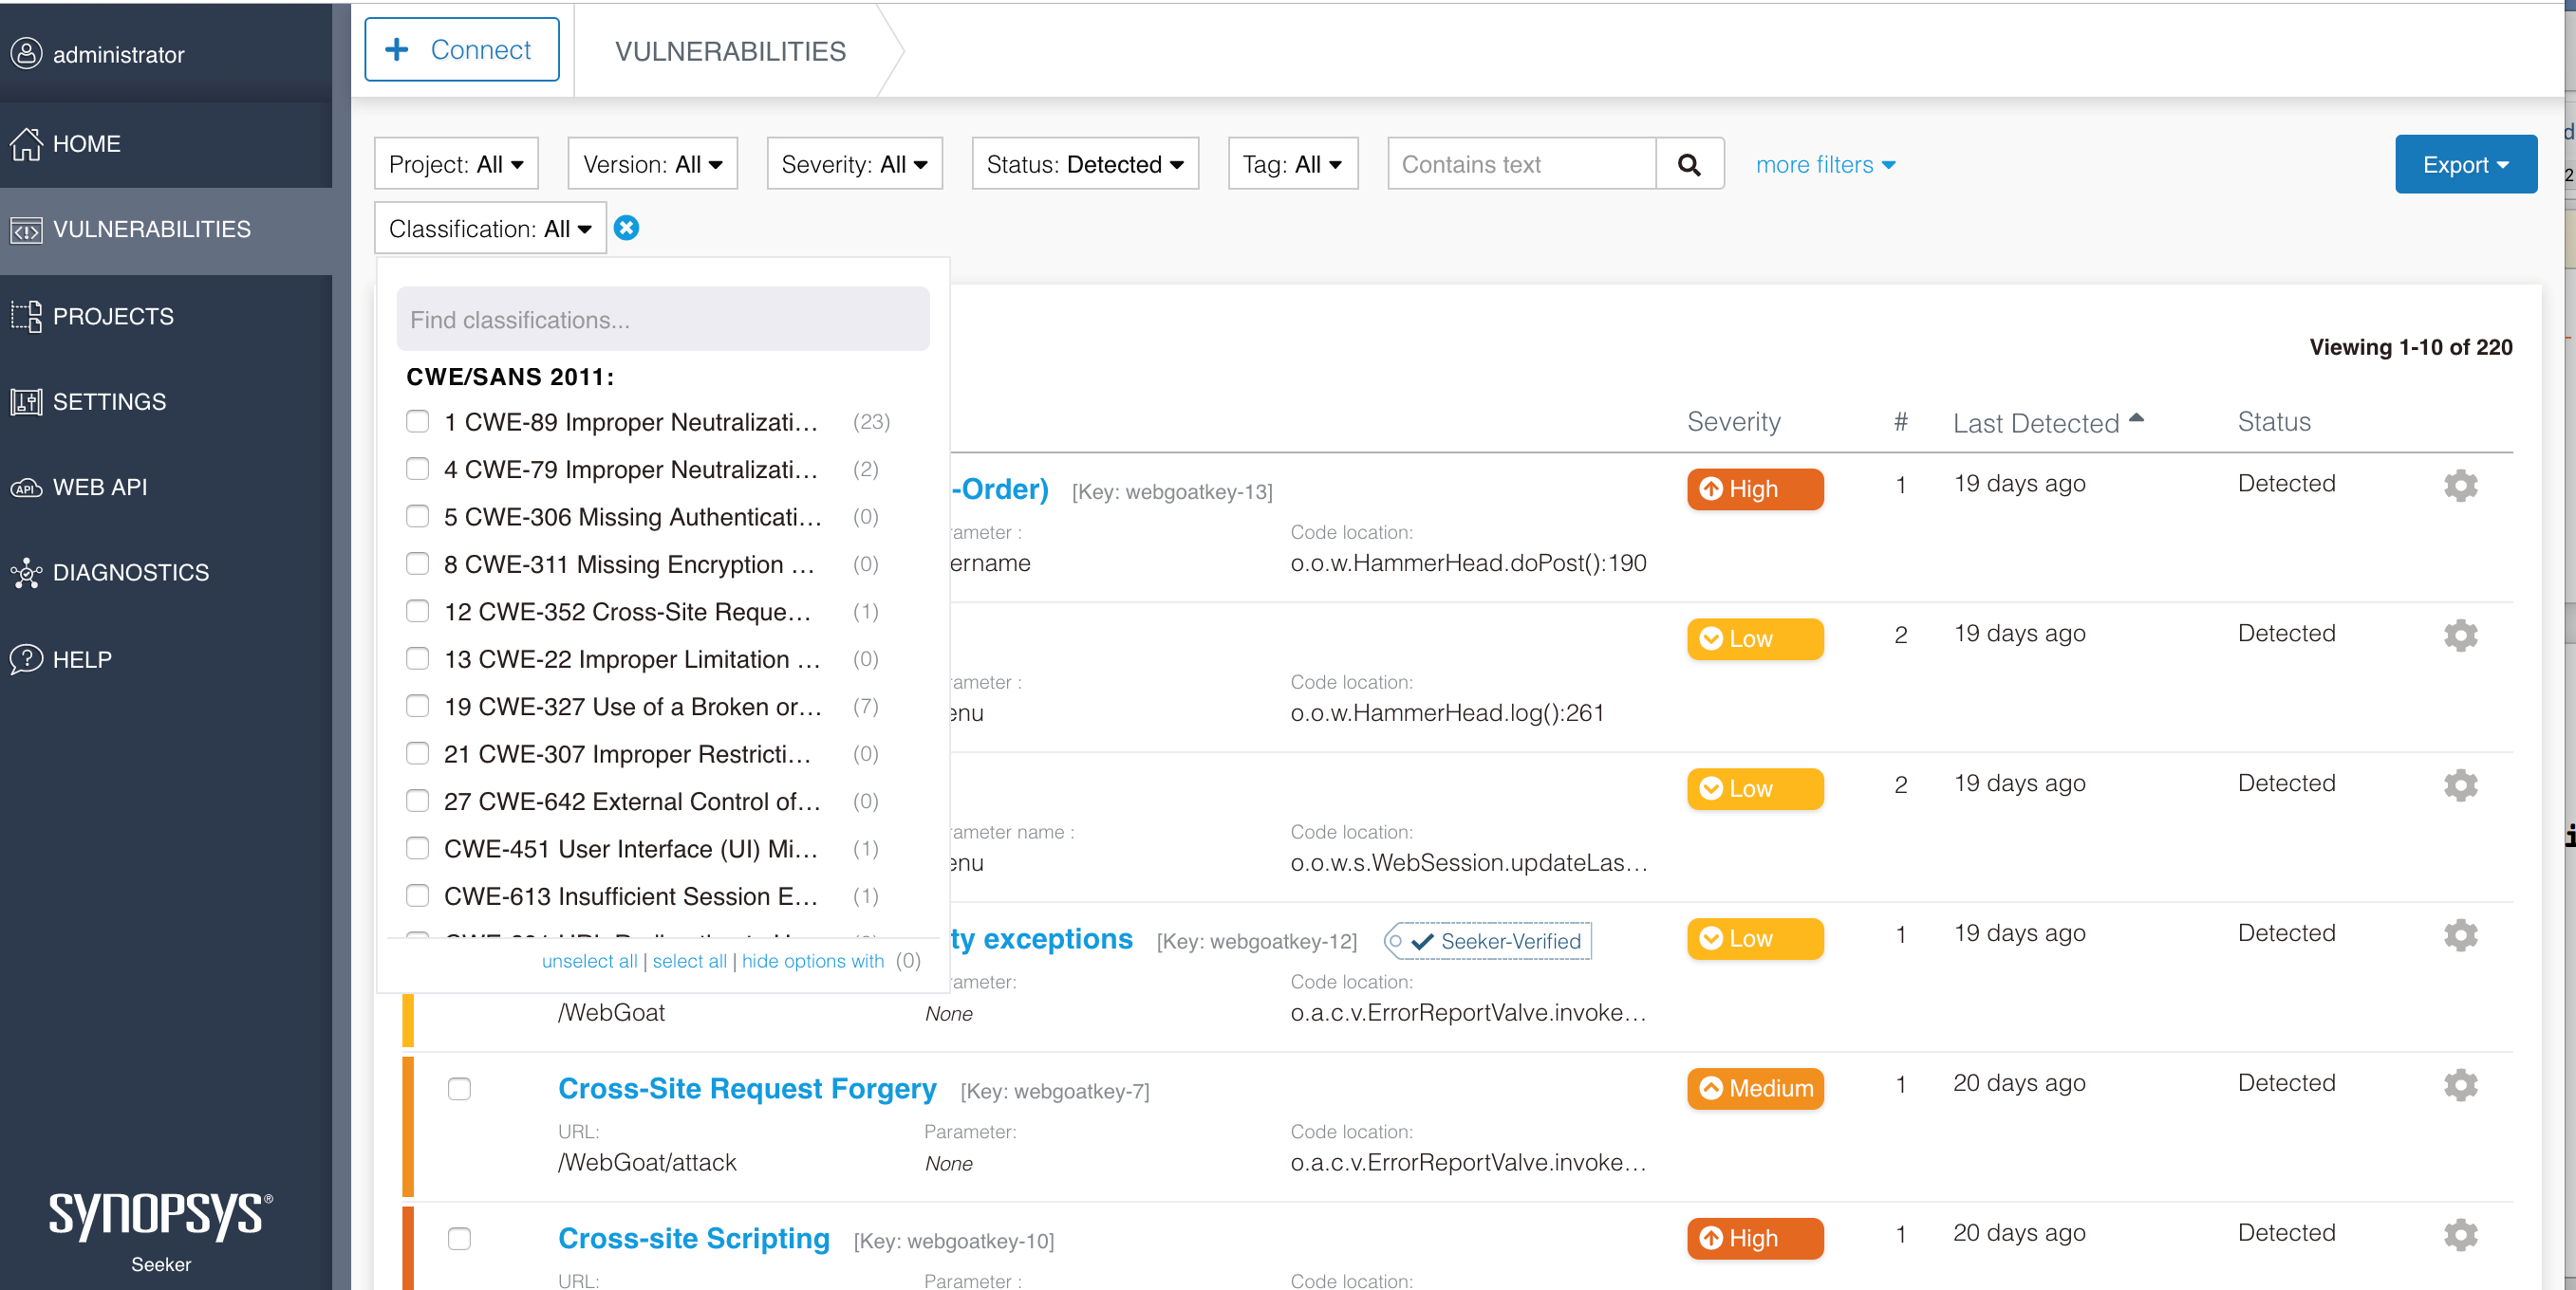Collapse the Classification: All dropdown
The width and height of the screenshot is (2576, 1290).
click(490, 229)
